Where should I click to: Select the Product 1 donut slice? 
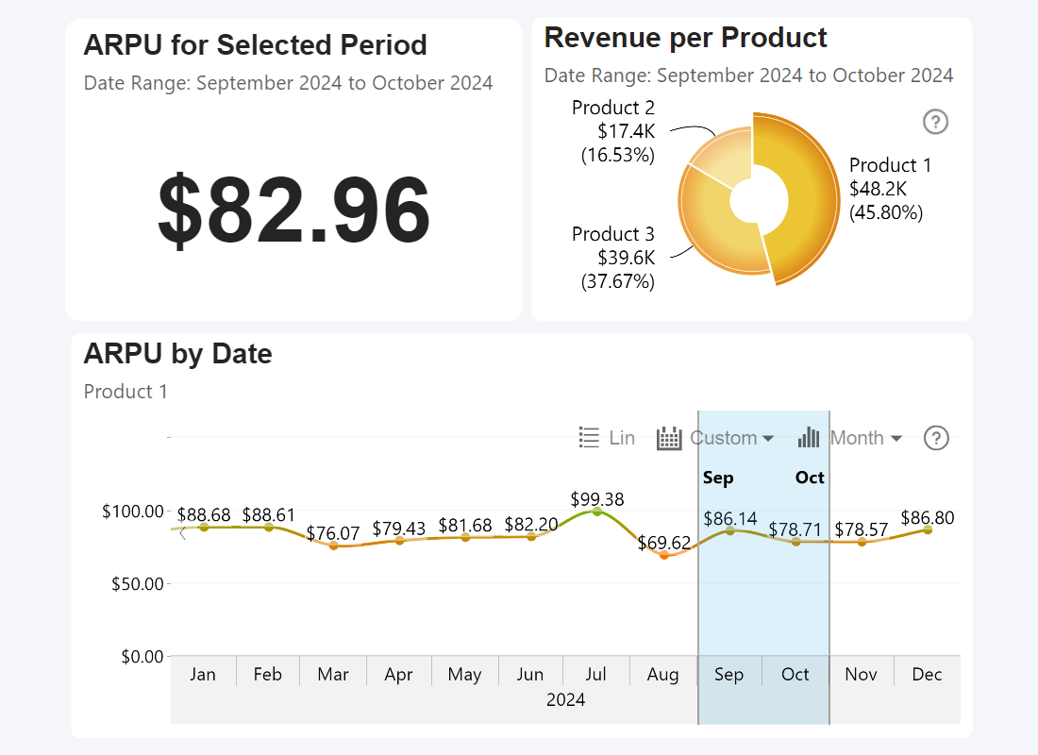pyautogui.click(x=809, y=199)
